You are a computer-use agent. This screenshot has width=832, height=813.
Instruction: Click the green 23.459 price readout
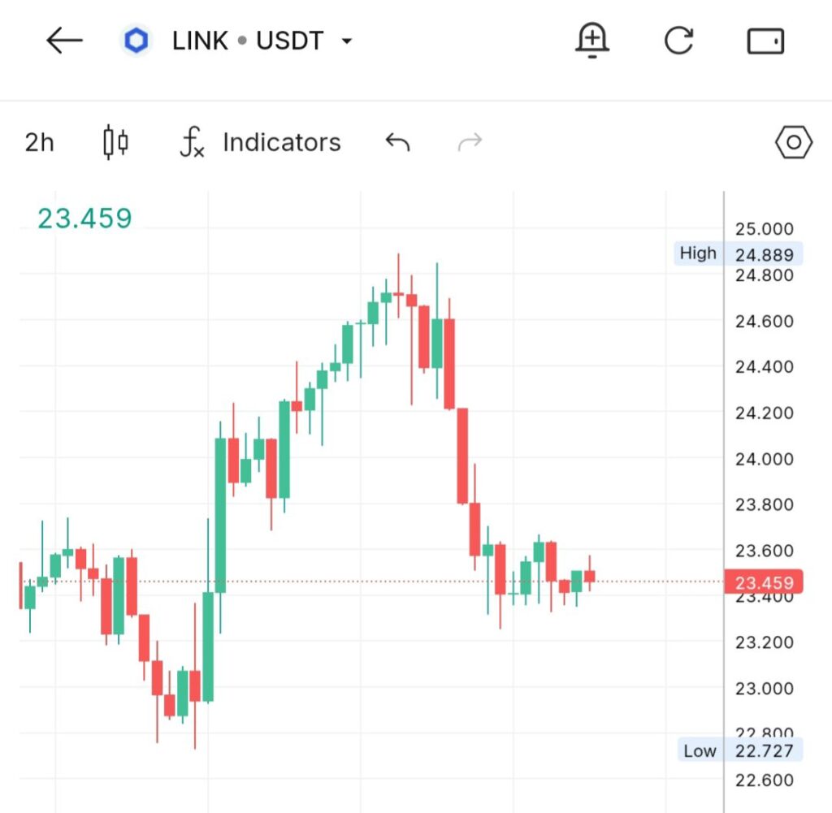click(x=84, y=218)
